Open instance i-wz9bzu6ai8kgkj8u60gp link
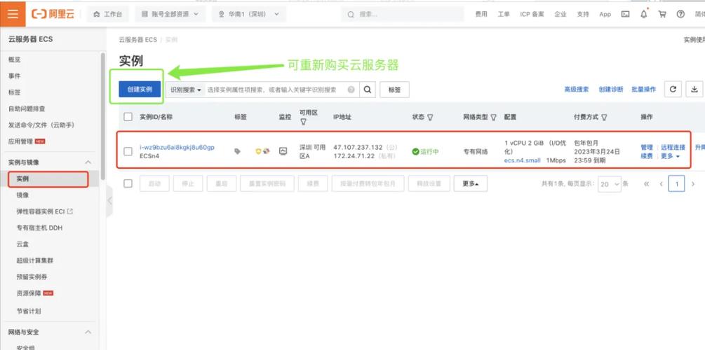The width and height of the screenshot is (705, 350). (177, 147)
